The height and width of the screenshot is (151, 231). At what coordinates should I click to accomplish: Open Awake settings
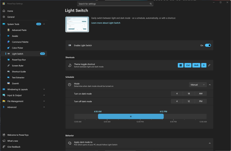pyautogui.click(x=23, y=36)
